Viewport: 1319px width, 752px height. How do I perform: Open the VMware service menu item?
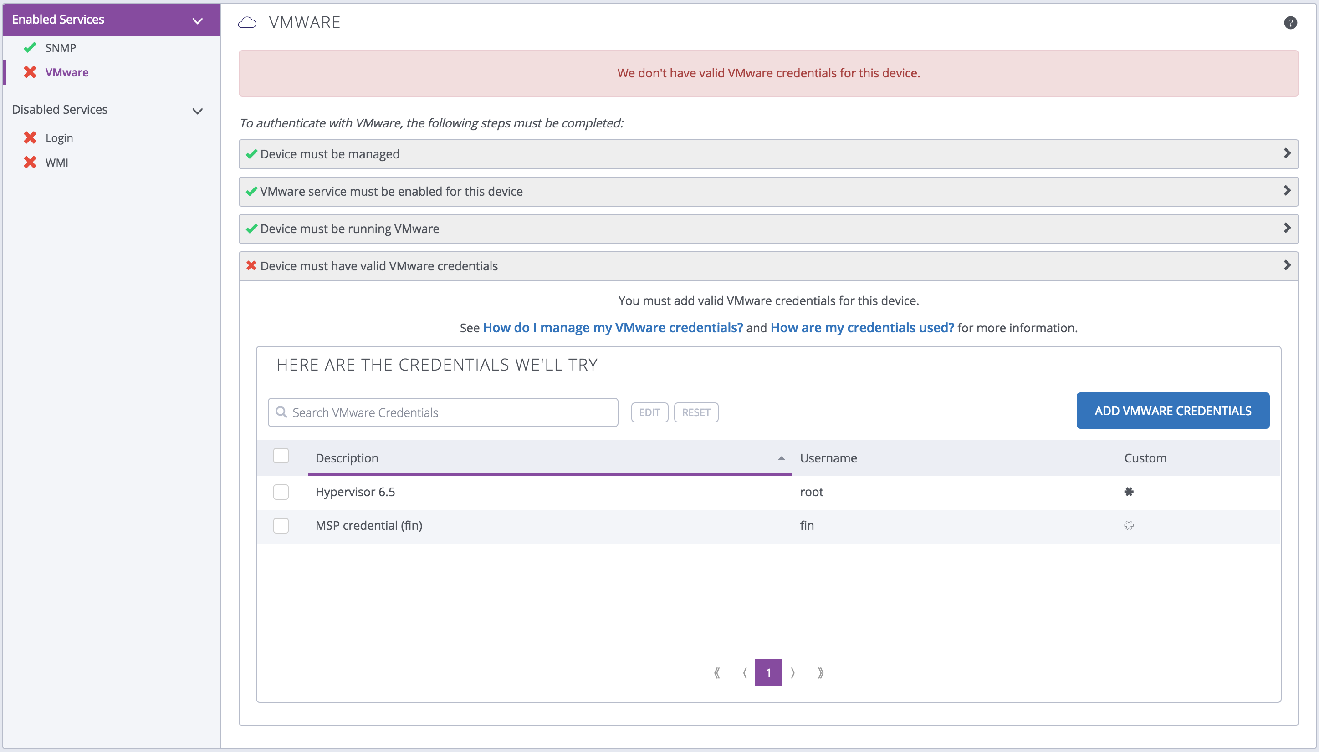coord(67,71)
